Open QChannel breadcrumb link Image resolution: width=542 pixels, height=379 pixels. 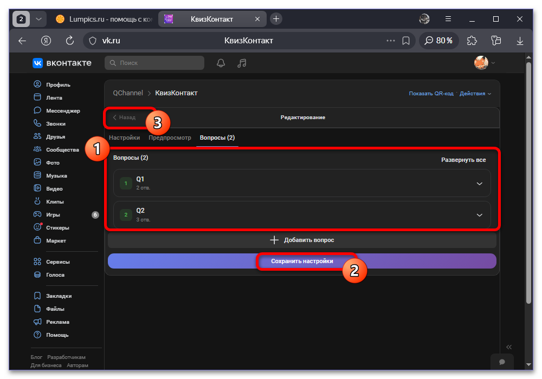(128, 93)
